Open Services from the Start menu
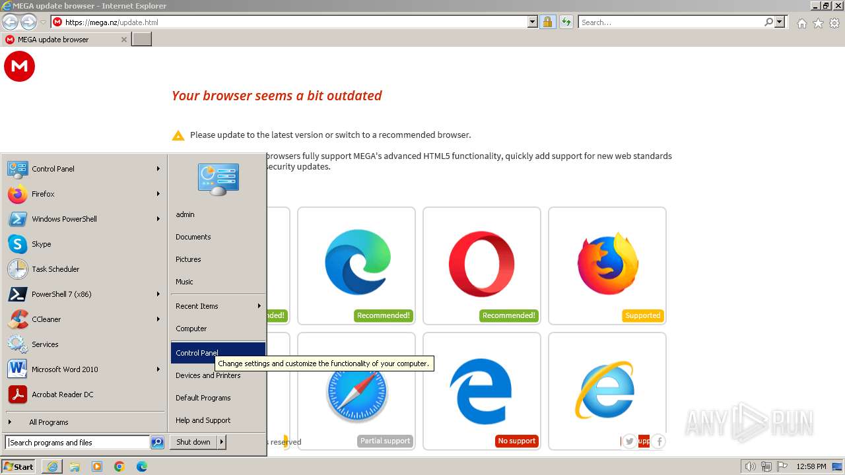Viewport: 845px width, 475px height. pos(84,344)
